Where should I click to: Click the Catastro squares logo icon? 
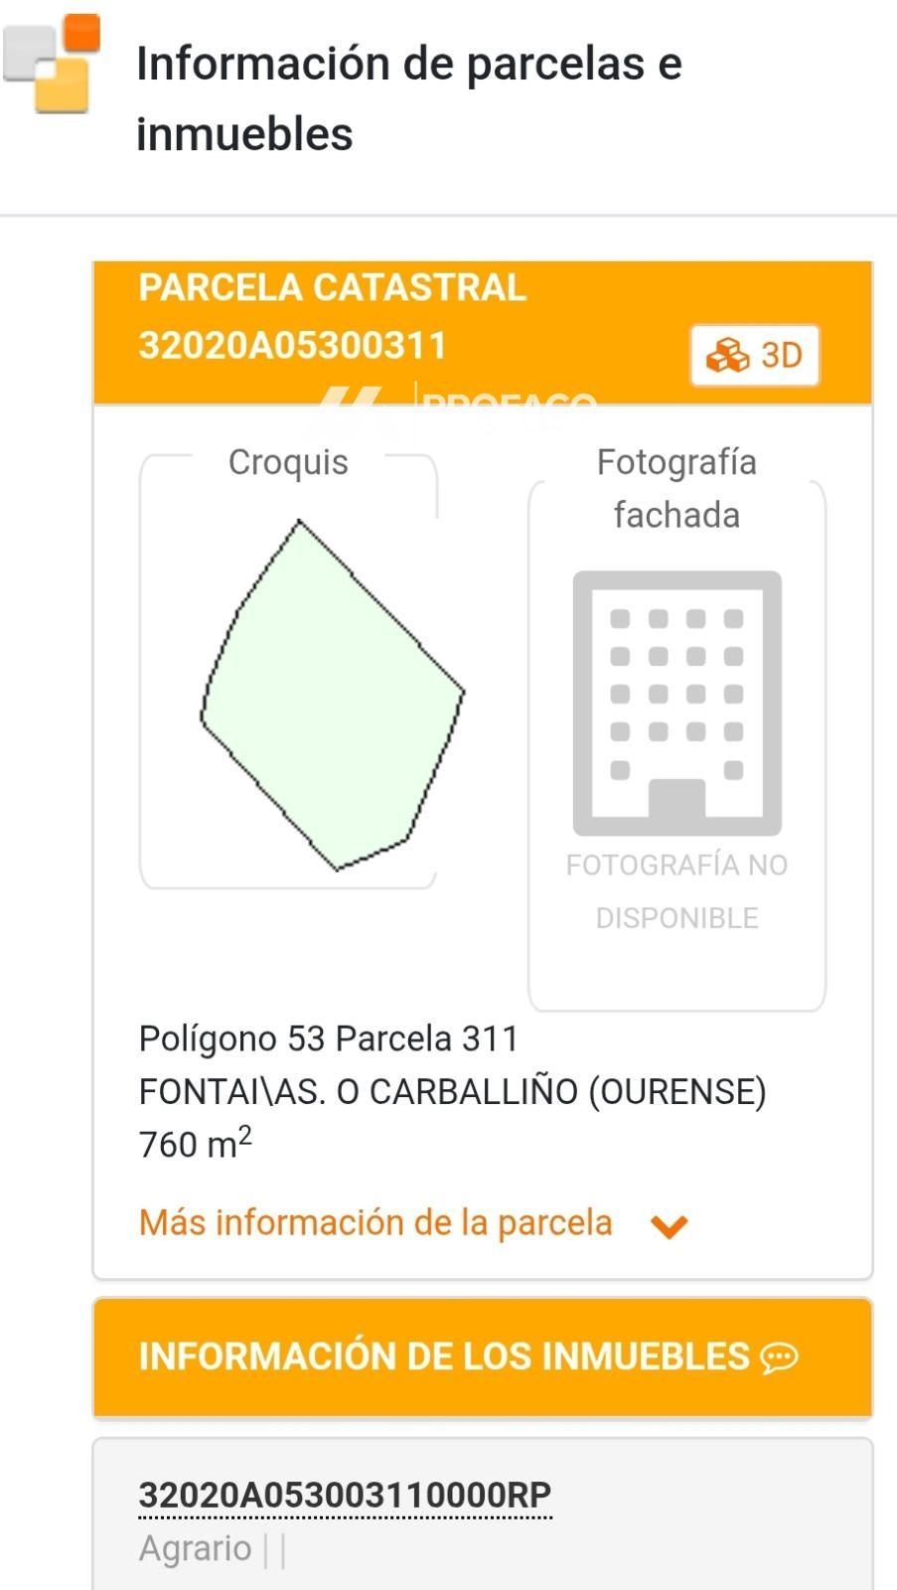click(53, 63)
